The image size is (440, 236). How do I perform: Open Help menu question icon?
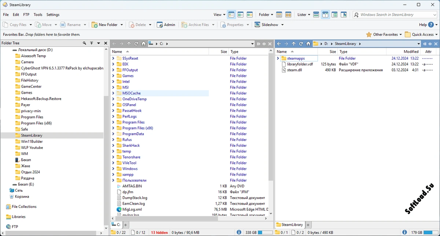coord(431,25)
